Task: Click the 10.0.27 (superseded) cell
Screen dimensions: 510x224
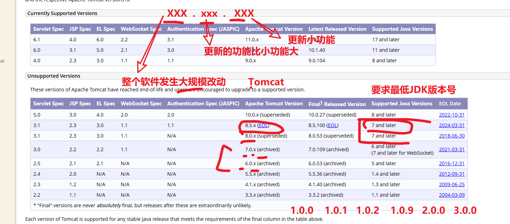Action: pyautogui.click(x=332, y=115)
